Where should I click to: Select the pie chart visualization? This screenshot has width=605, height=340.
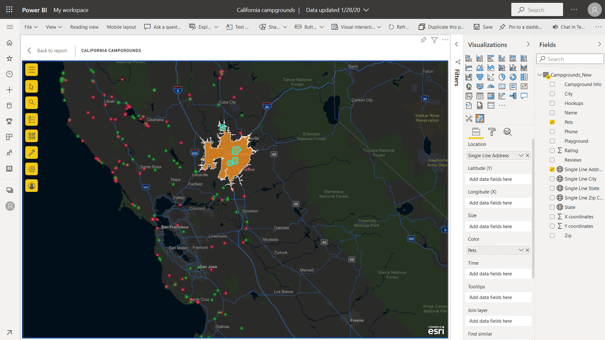pos(502,77)
